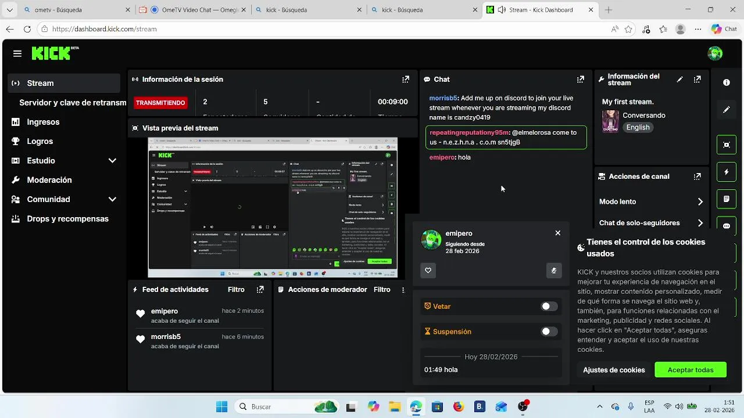Viewport: 744px width, 418px height.
Task: Click the Conversando category thumbnail
Action: 610,121
